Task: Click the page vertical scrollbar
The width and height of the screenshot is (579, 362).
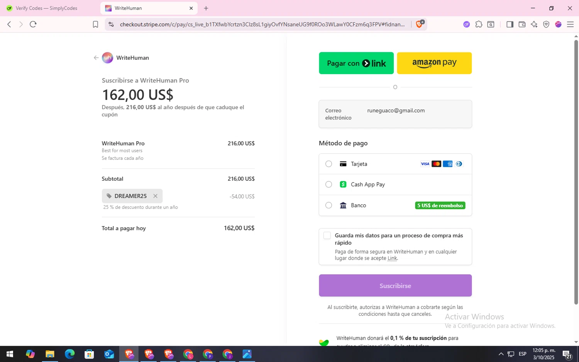Action: click(x=576, y=172)
